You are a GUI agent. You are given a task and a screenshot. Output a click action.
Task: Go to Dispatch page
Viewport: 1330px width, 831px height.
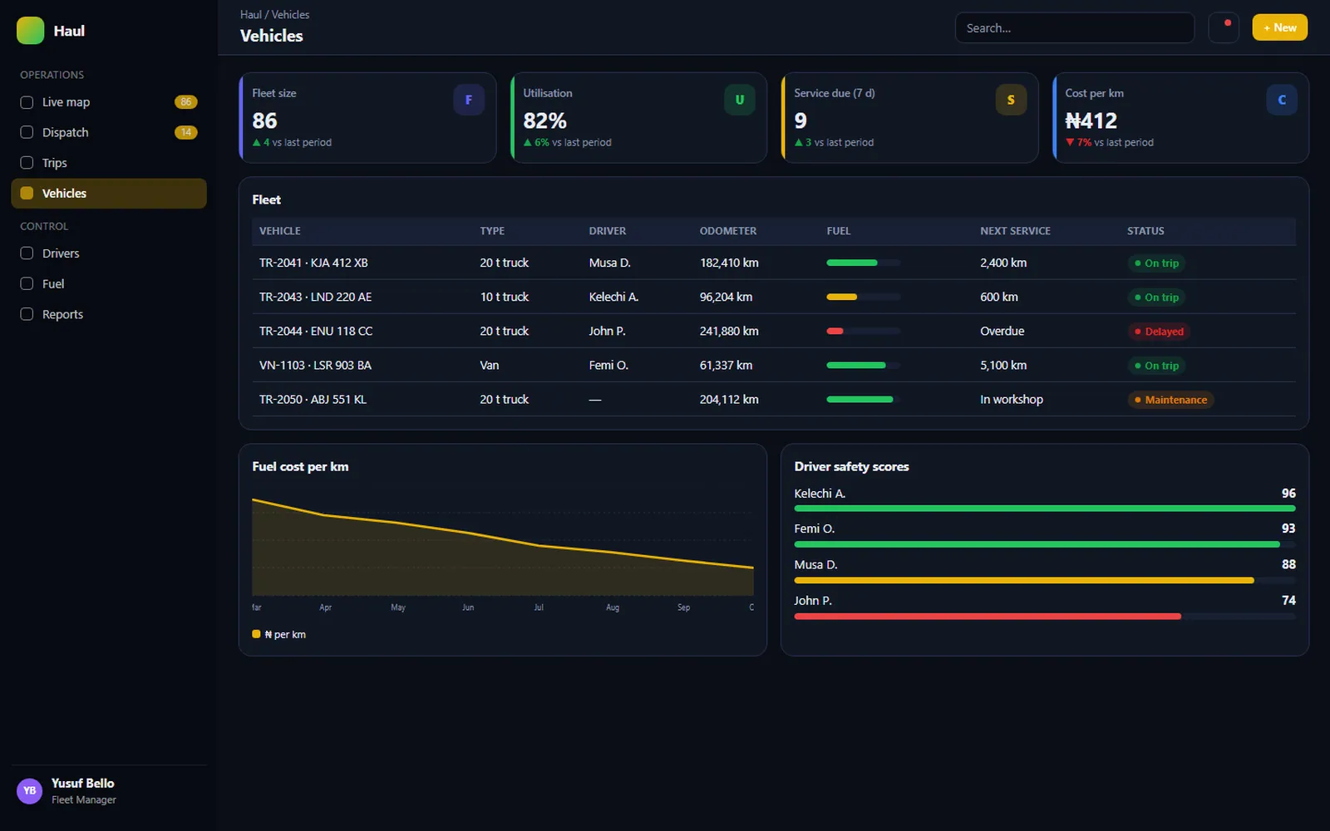[109, 132]
